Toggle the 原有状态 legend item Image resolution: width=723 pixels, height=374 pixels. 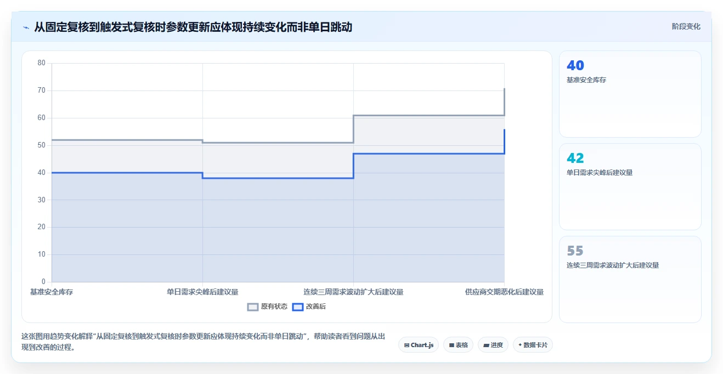[267, 307]
